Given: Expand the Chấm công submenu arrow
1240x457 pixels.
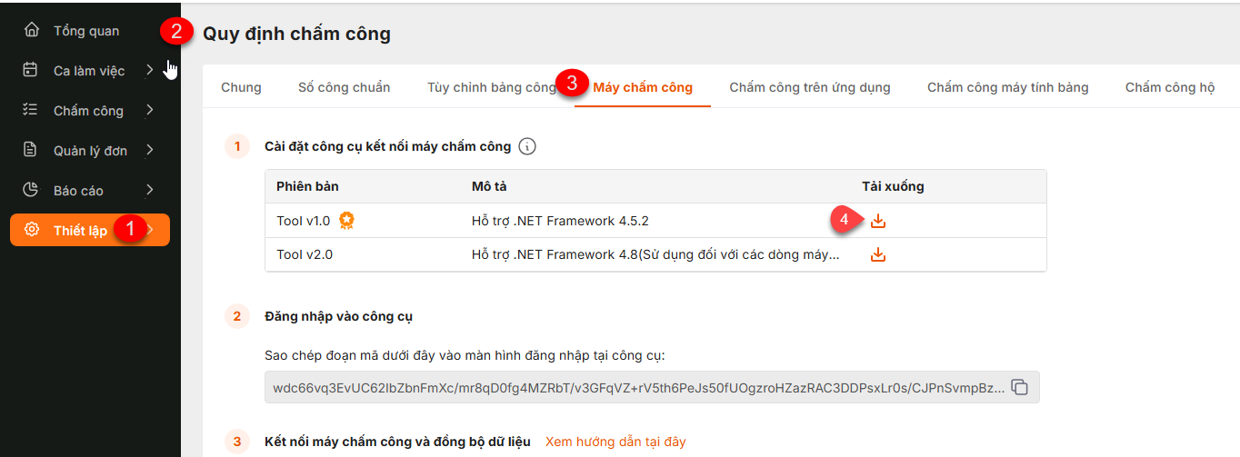Looking at the screenshot, I should click(x=150, y=111).
